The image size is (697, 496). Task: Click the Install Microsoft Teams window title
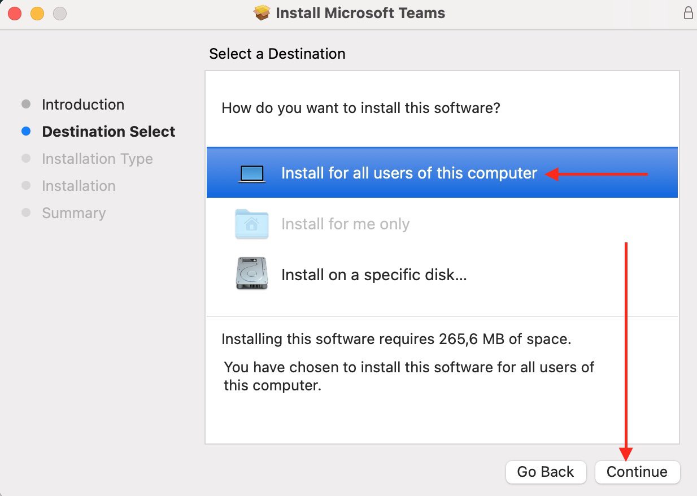point(360,13)
